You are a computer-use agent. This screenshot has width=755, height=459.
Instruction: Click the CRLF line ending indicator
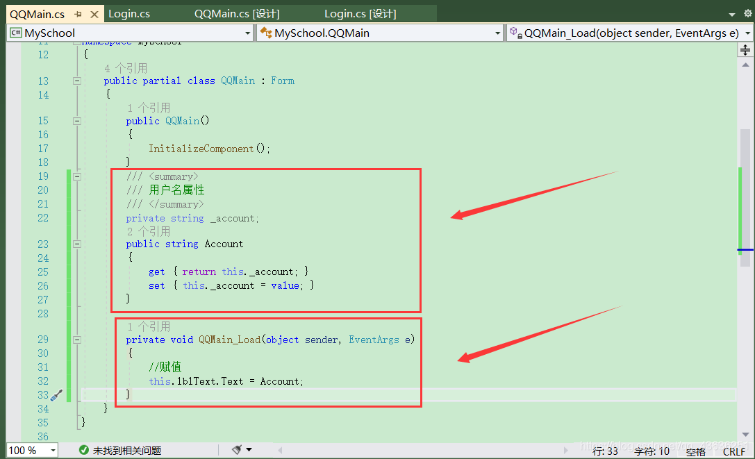click(733, 451)
